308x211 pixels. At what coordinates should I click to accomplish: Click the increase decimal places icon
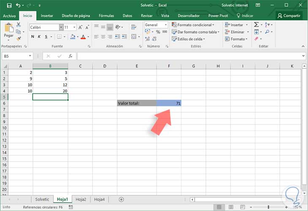[x=147, y=39]
